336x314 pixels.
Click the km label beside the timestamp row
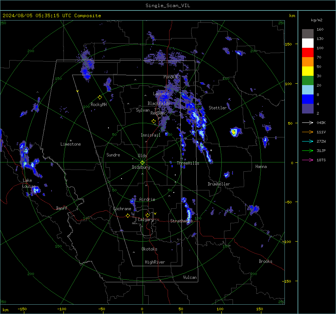coord(292,16)
